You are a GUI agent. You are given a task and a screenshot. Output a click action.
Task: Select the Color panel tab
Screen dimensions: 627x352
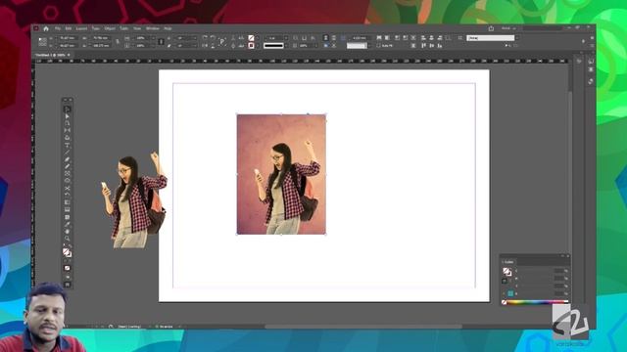pos(508,262)
